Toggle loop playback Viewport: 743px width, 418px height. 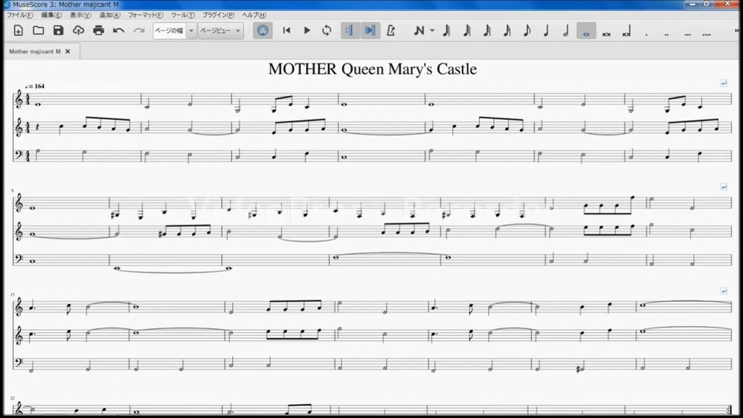click(327, 31)
